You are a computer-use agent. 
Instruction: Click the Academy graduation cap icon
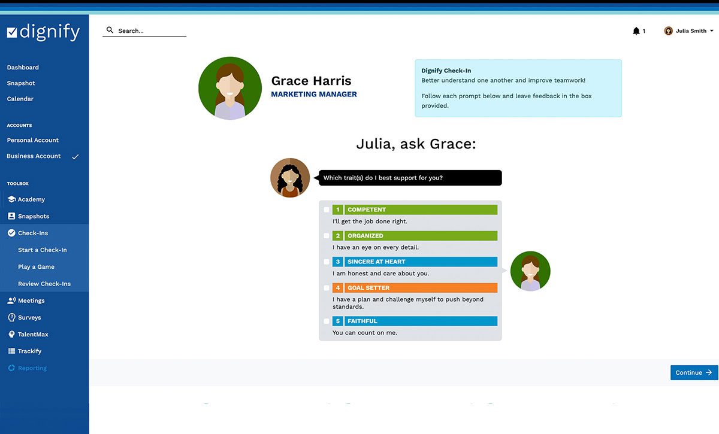11,199
